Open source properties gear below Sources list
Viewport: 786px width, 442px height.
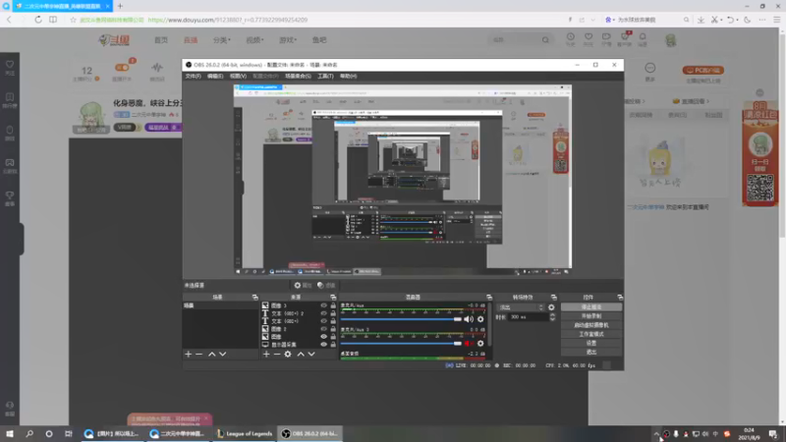(x=288, y=355)
